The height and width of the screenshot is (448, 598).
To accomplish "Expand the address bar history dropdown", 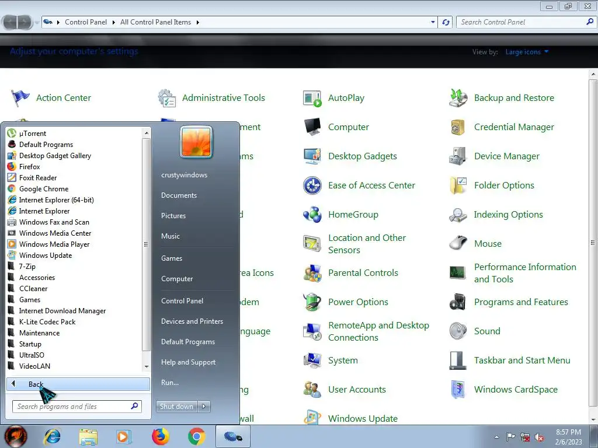I will (433, 22).
